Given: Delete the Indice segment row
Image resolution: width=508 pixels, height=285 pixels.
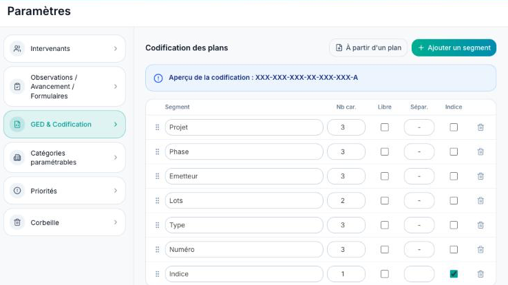Looking at the screenshot, I should point(480,274).
